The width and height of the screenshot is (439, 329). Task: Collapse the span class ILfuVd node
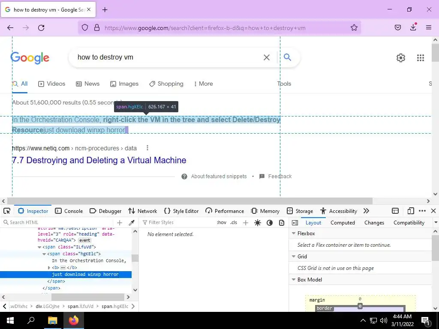(x=39, y=247)
